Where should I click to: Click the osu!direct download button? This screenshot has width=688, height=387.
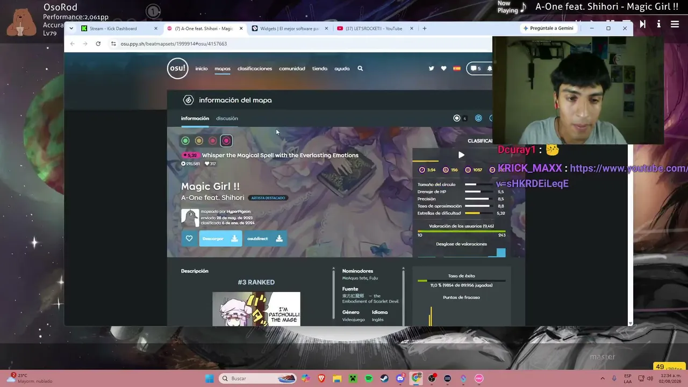[264, 239]
